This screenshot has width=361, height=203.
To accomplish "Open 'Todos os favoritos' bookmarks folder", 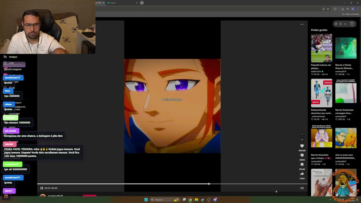I will (x=351, y=14).
